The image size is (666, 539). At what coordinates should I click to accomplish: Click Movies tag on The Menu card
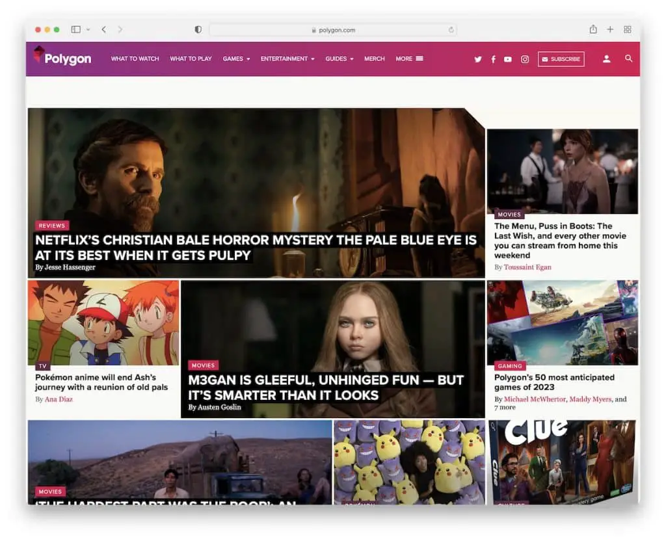(509, 215)
